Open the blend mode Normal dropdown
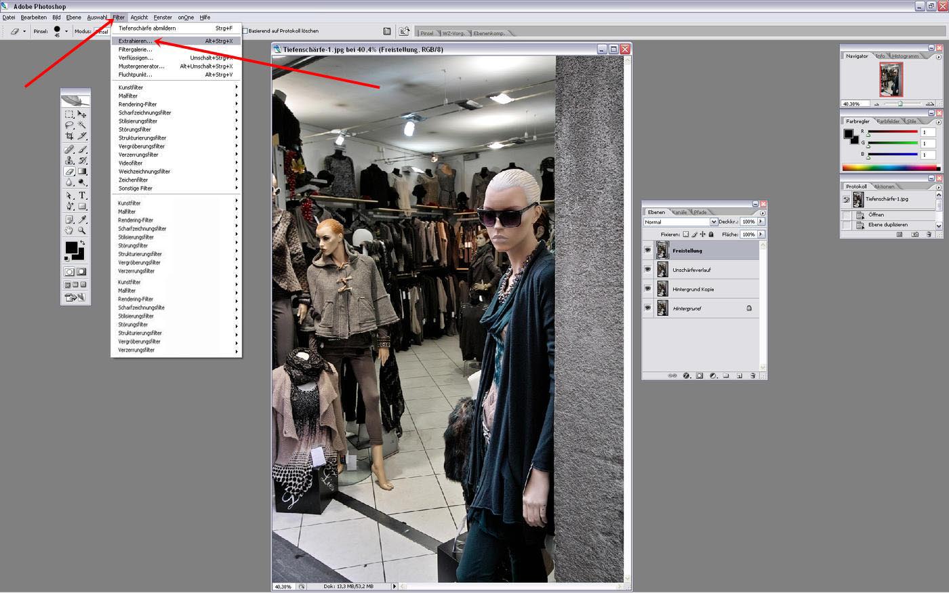This screenshot has width=949, height=593. [714, 222]
